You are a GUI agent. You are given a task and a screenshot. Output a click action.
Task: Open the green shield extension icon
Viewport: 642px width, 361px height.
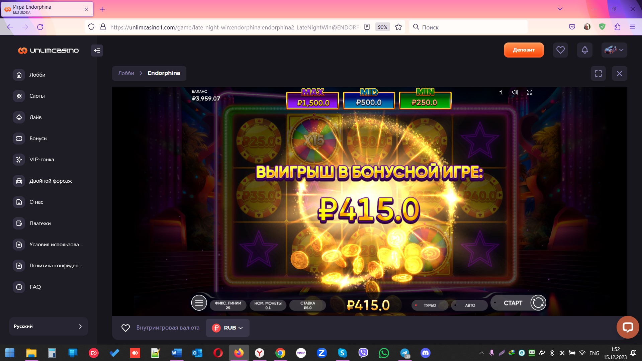click(x=602, y=27)
